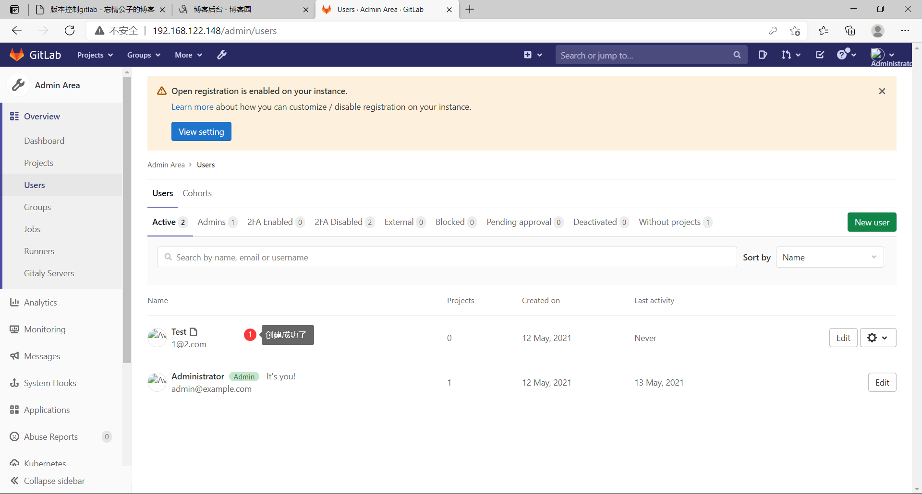Edit the Administrator user

882,382
